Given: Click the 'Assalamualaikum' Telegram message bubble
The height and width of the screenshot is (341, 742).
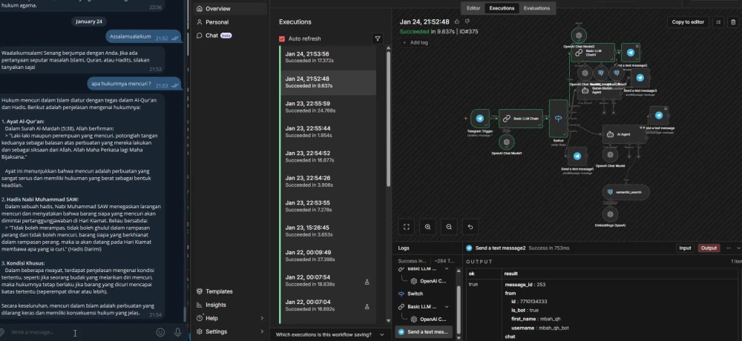Looking at the screenshot, I should (143, 36).
